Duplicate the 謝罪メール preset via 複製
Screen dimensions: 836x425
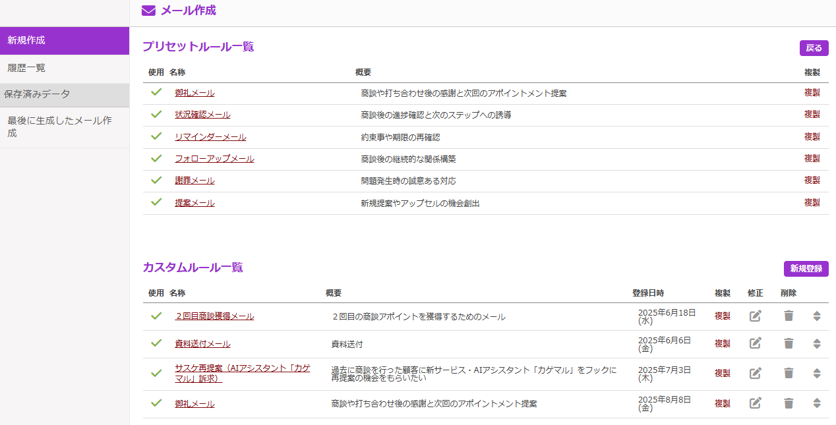(812, 181)
